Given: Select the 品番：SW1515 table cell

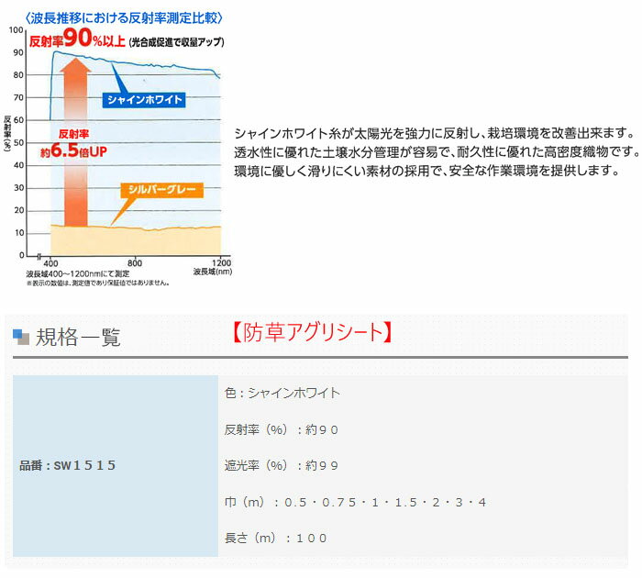Looking at the screenshot, I should 68,465.
